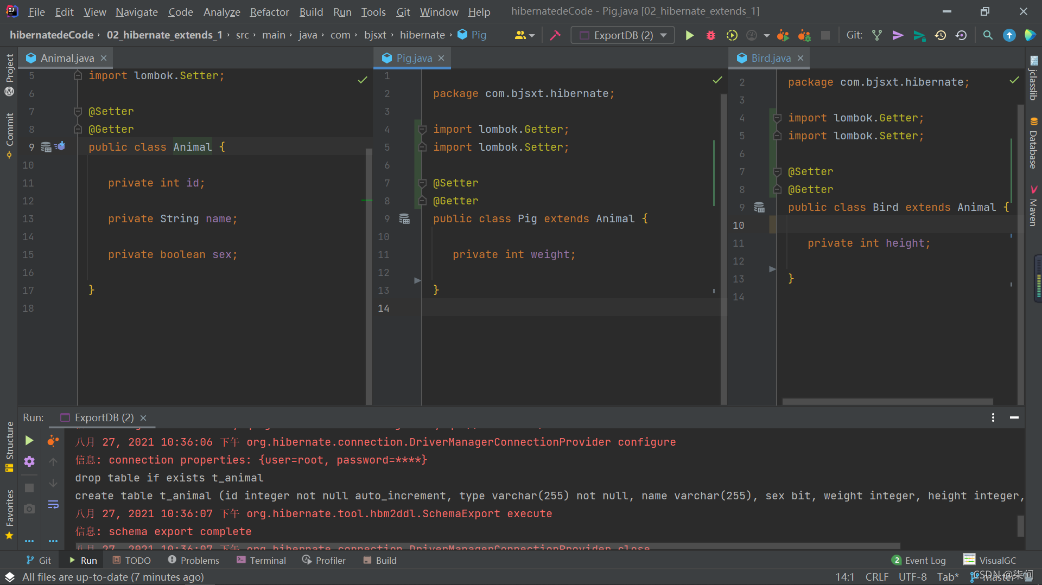Click the Run console horizontal scrollbar
Screen dimensions: 1042x585
488,546
